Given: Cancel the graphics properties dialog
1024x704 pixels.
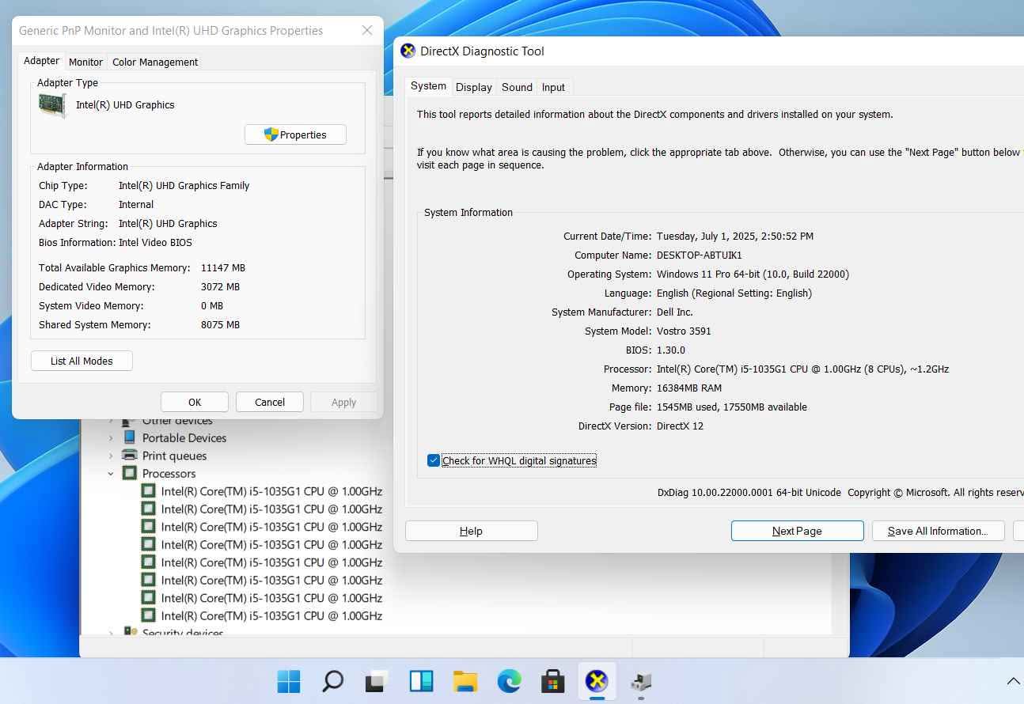Looking at the screenshot, I should (x=270, y=402).
